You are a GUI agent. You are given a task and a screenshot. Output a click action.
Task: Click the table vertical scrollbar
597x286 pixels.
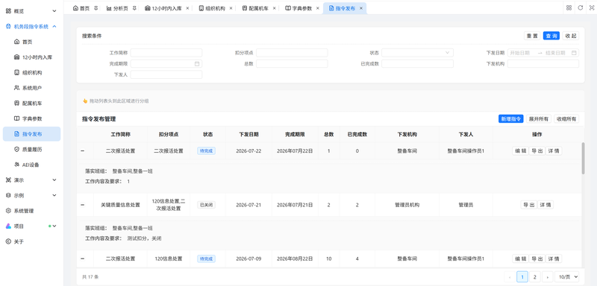[583, 159]
